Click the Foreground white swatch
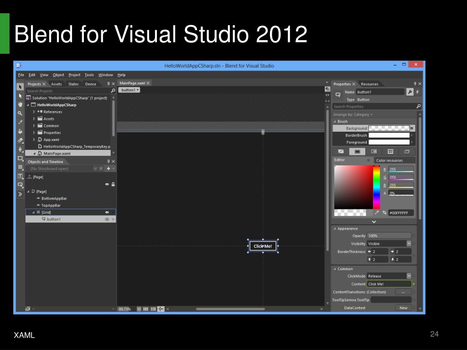Viewport: 467px width, 350px height. tap(389, 142)
